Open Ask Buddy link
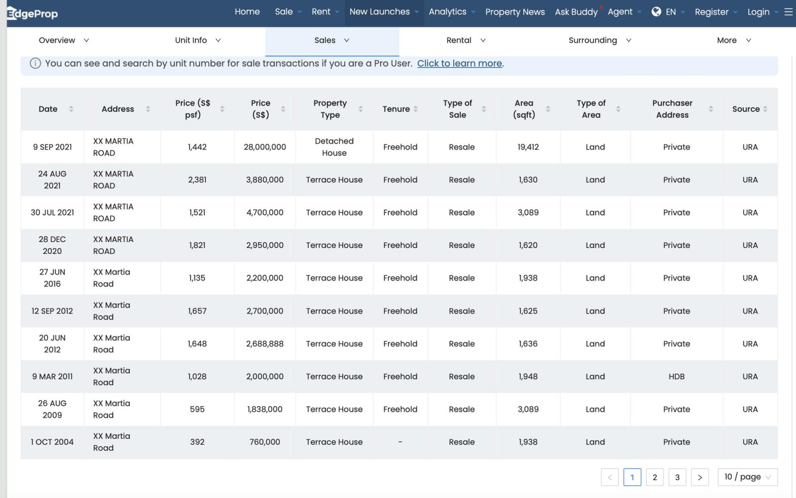This screenshot has height=498, width=796. point(576,11)
